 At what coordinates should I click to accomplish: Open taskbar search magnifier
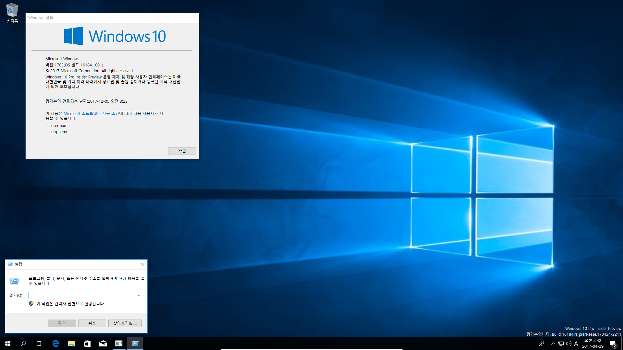click(23, 344)
